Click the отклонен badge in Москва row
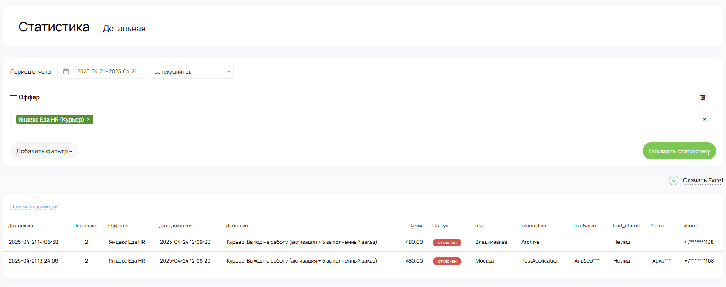 pos(447,261)
